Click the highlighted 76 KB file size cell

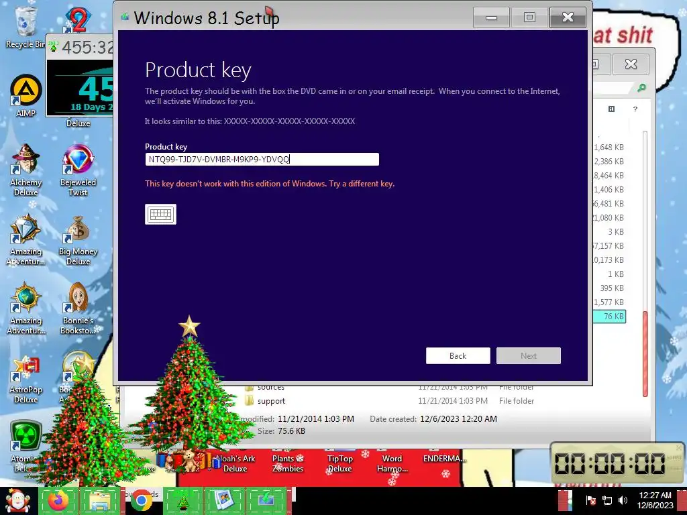609,317
